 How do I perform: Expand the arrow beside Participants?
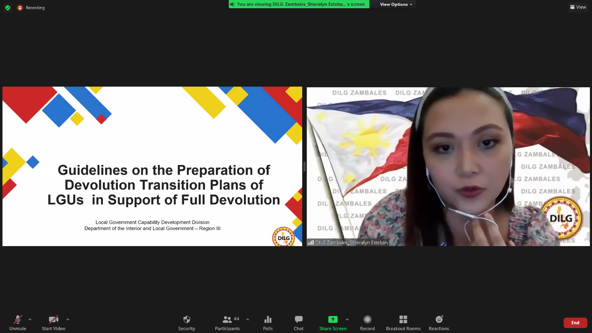[x=248, y=319]
